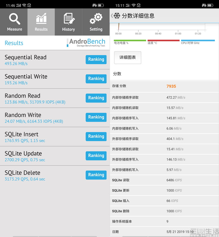Click Ranking for Sequential Read

click(96, 59)
